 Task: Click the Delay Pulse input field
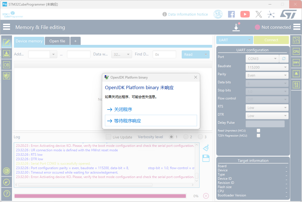(265, 124)
